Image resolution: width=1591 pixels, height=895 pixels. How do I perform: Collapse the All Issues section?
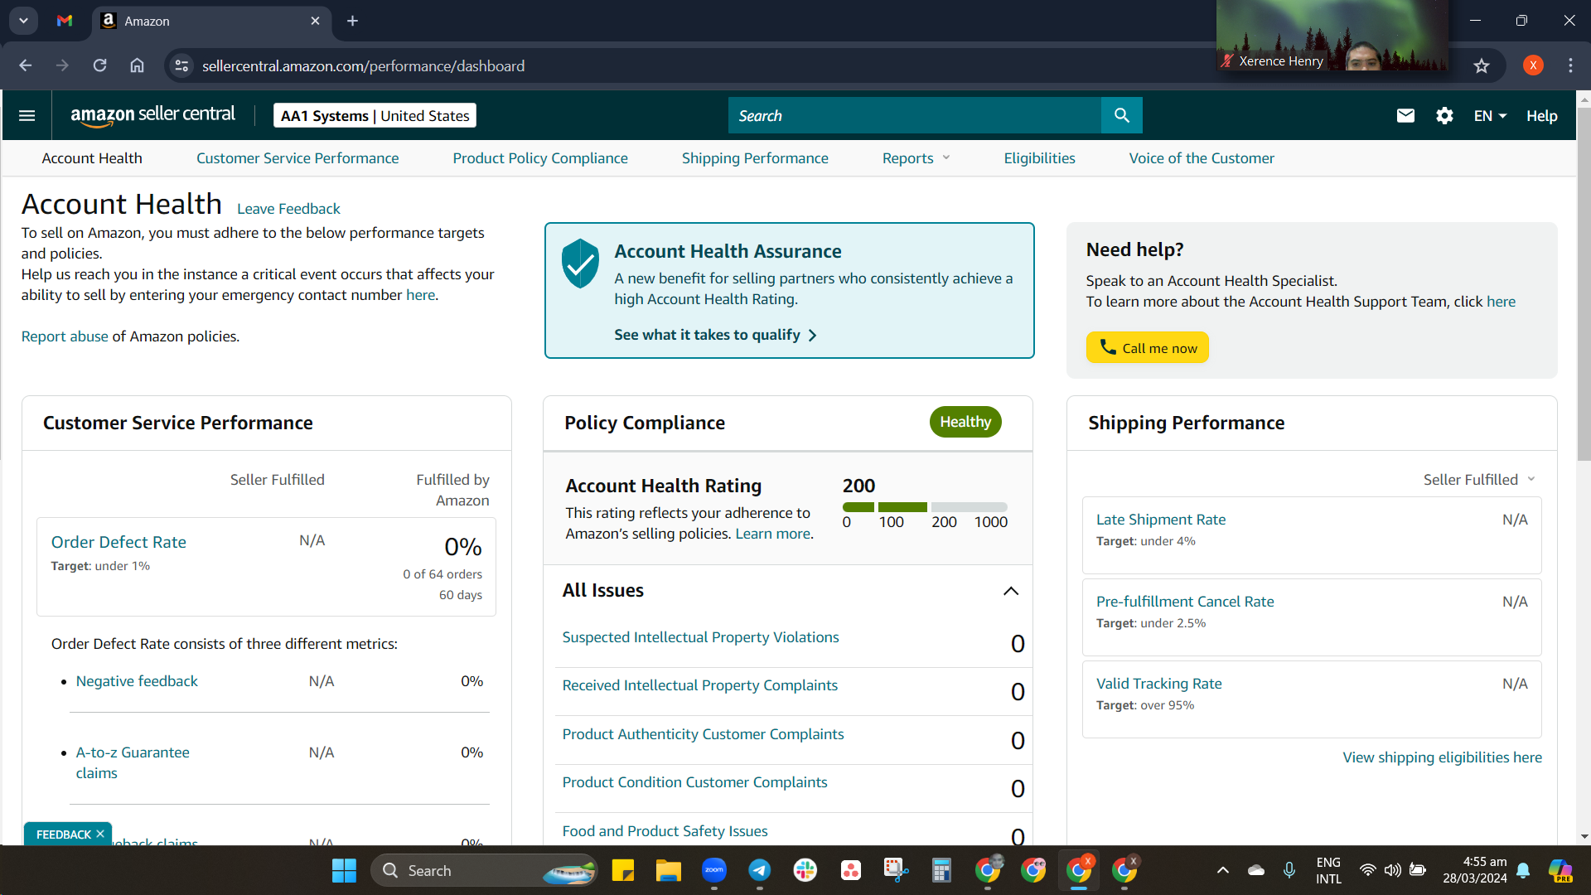1011,591
